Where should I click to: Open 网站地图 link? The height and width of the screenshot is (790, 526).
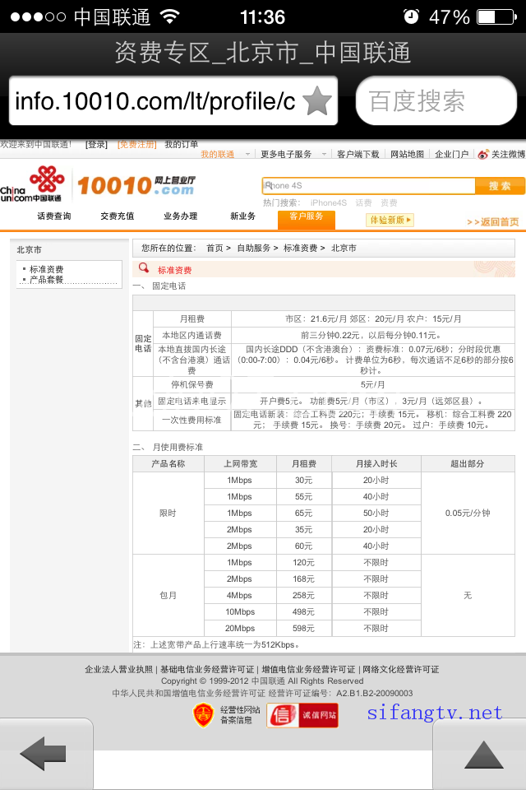pos(407,154)
